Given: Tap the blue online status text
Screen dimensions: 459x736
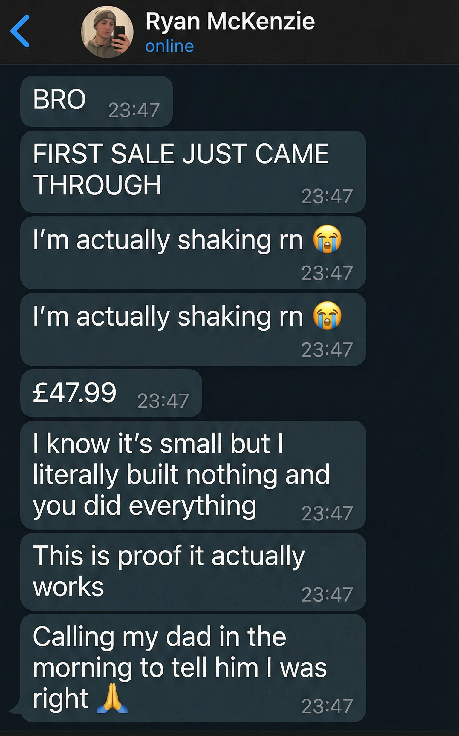Looking at the screenshot, I should (169, 46).
